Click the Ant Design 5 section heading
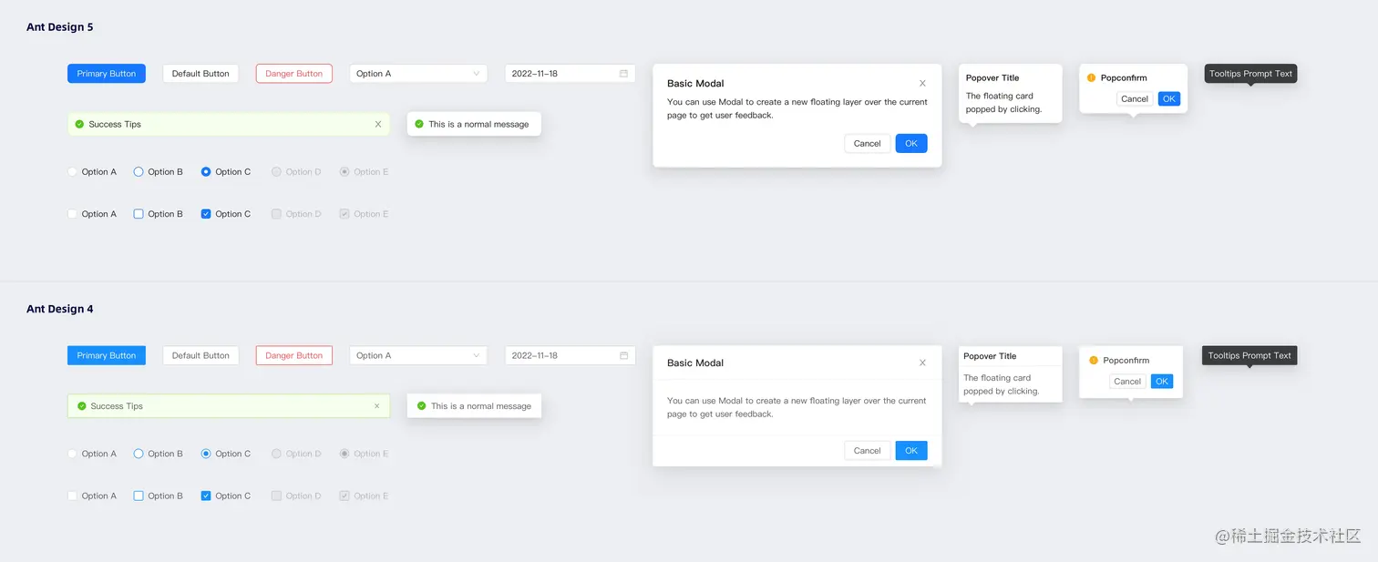 (x=60, y=27)
